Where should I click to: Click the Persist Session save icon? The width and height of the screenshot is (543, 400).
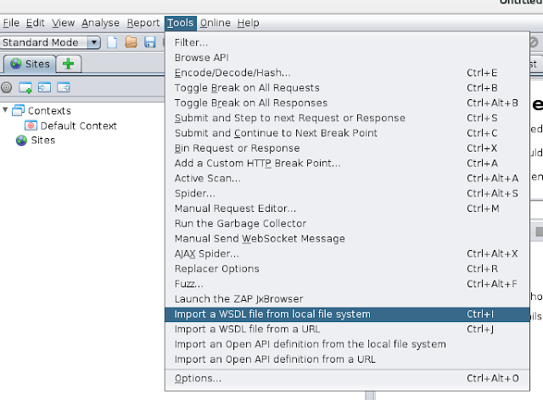coord(149,42)
